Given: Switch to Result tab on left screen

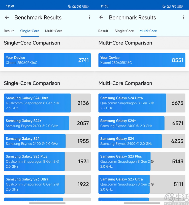Looking at the screenshot, I should coord(9,31).
